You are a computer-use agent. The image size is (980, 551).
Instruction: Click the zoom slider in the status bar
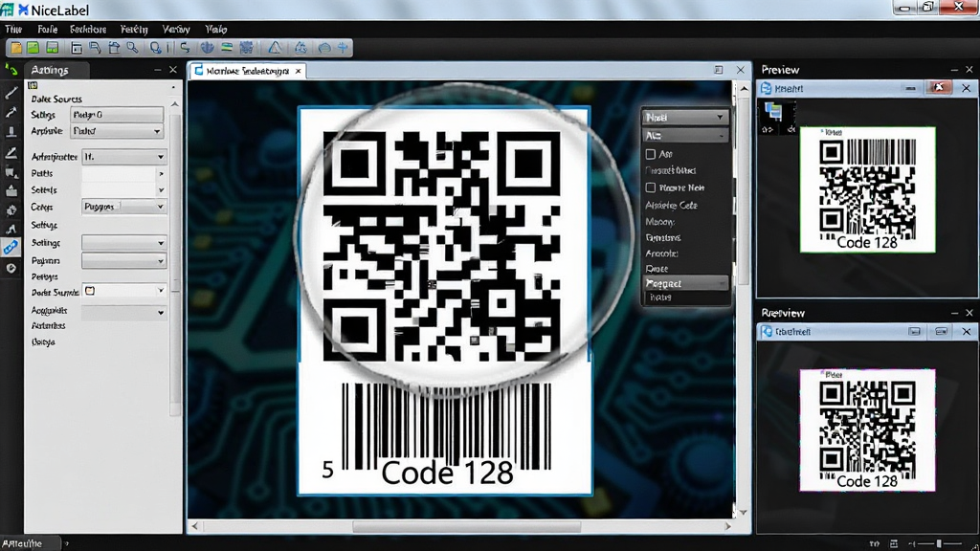pyautogui.click(x=938, y=544)
